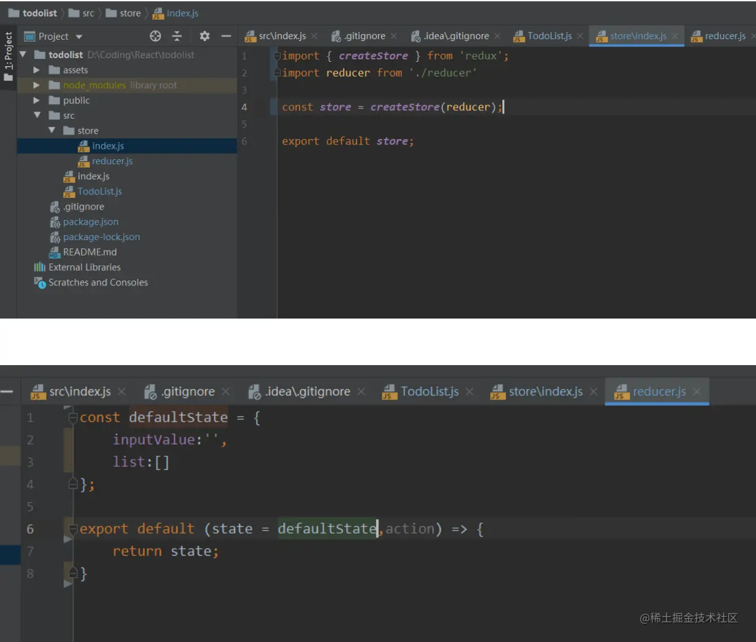Close the .gitignore tab in top editor
756x642 pixels.
(x=394, y=36)
